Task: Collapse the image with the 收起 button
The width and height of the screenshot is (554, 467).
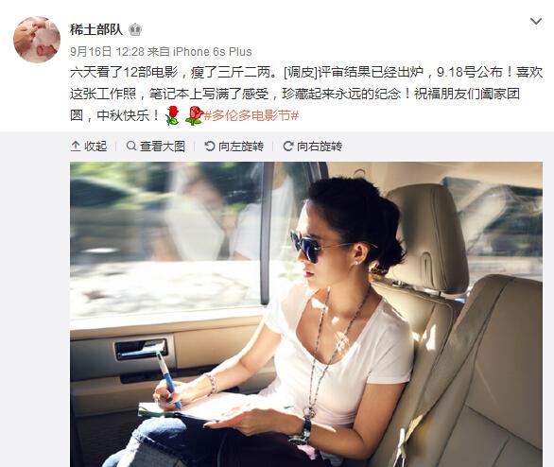Action: (x=89, y=146)
